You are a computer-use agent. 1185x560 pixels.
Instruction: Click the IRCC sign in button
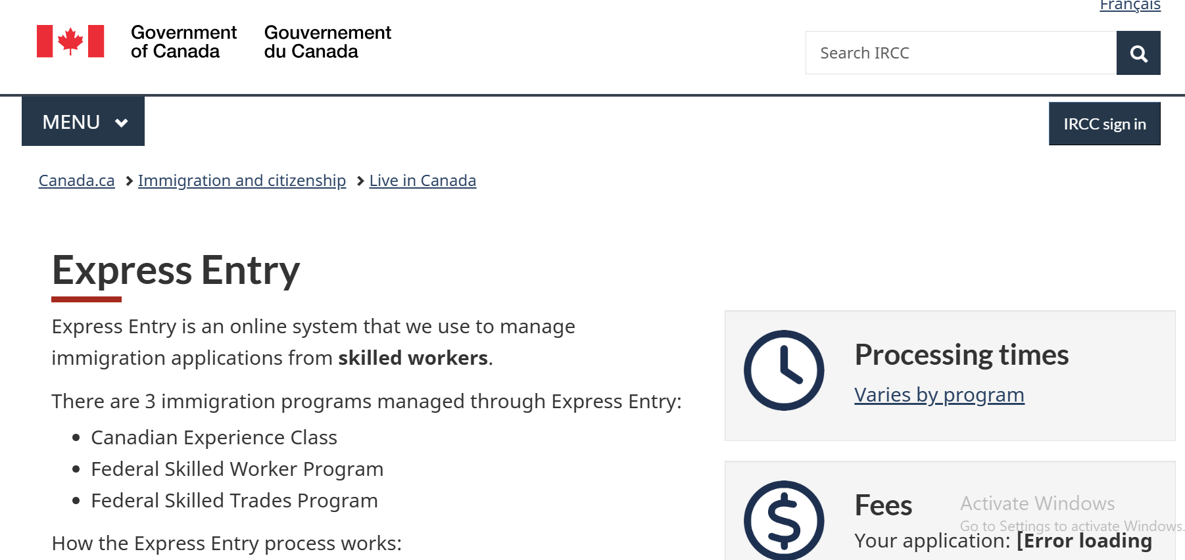click(1105, 124)
